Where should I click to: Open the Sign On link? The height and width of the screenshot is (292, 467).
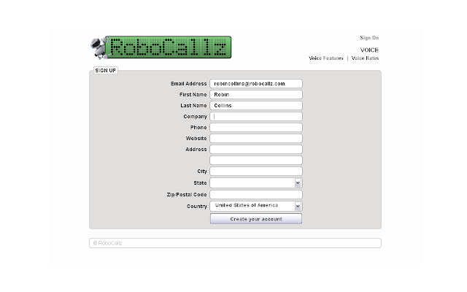(x=369, y=37)
